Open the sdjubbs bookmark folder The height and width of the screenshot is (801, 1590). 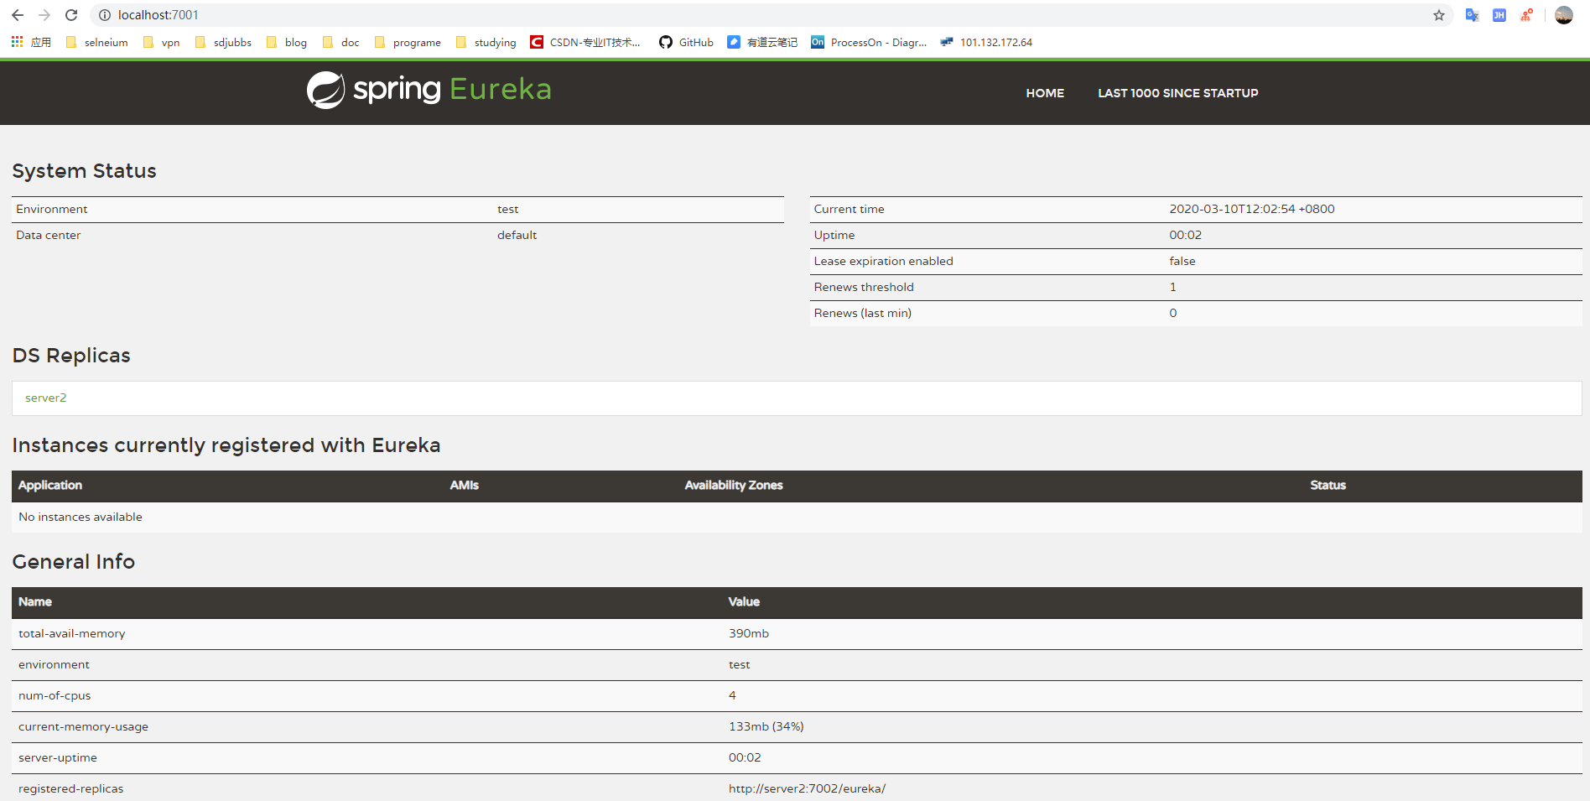[223, 42]
